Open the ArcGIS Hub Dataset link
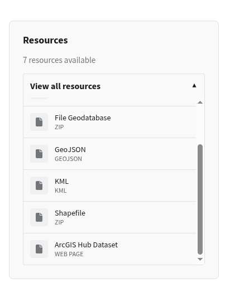Viewport: 230px width, 288px height. tap(86, 245)
